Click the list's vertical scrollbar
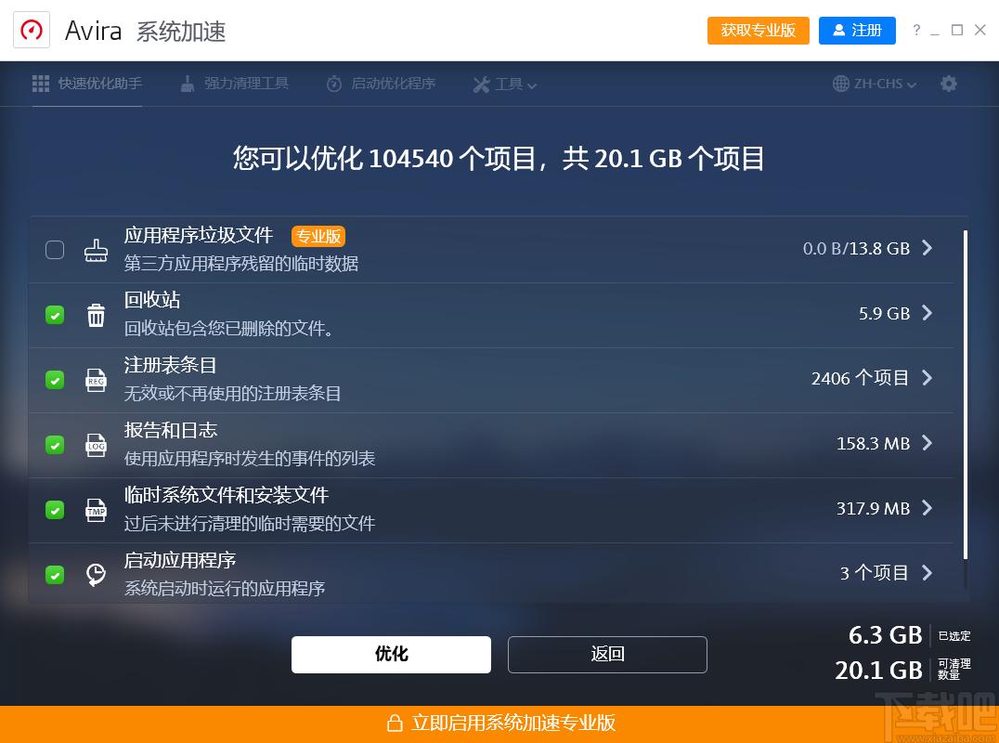The image size is (999, 743). click(x=966, y=395)
